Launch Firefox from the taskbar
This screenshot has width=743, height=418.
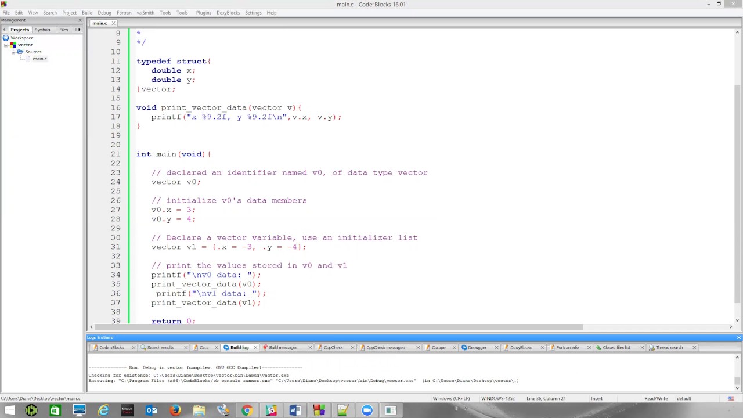coord(175,410)
